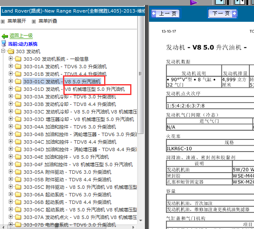Viewport: 254px width, 229px height.
Task: Click the folder icon of 303 发动机
Action: [x=10, y=51]
